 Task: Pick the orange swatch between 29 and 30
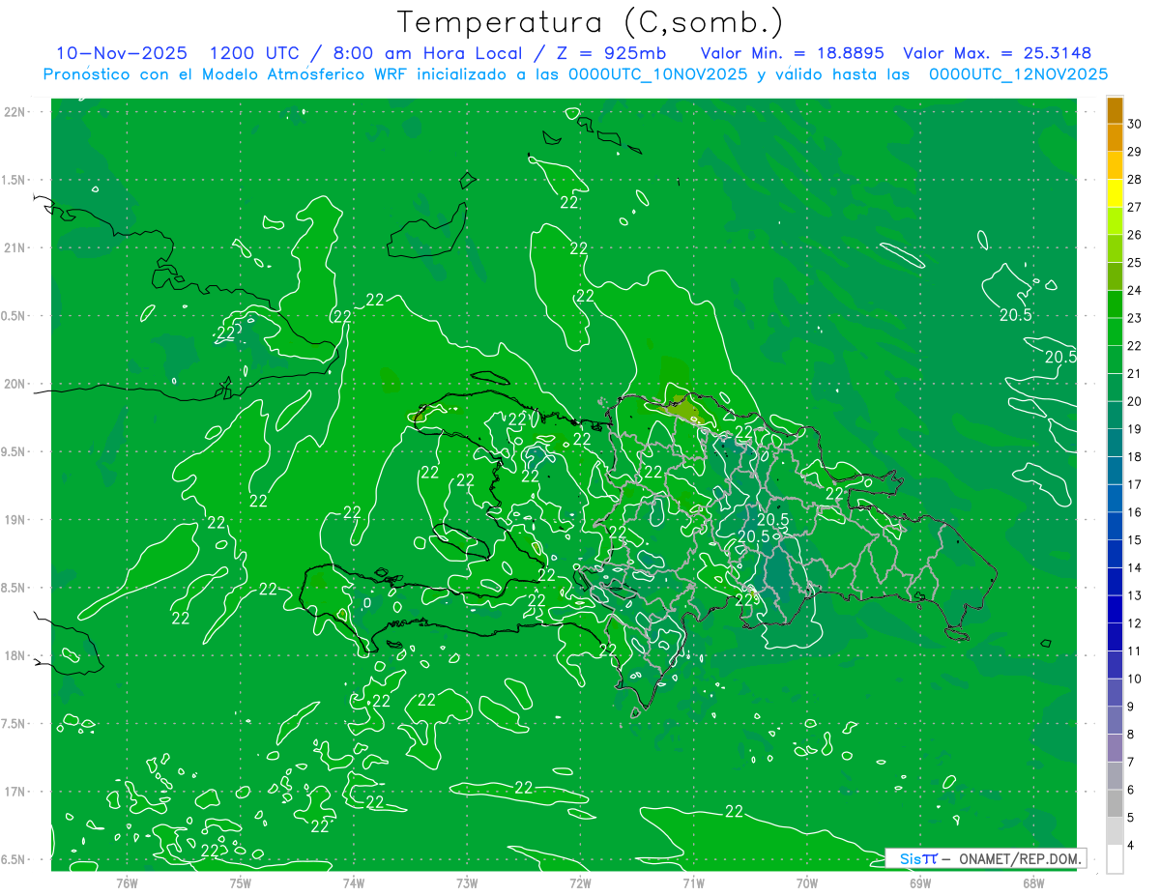pos(1115,137)
